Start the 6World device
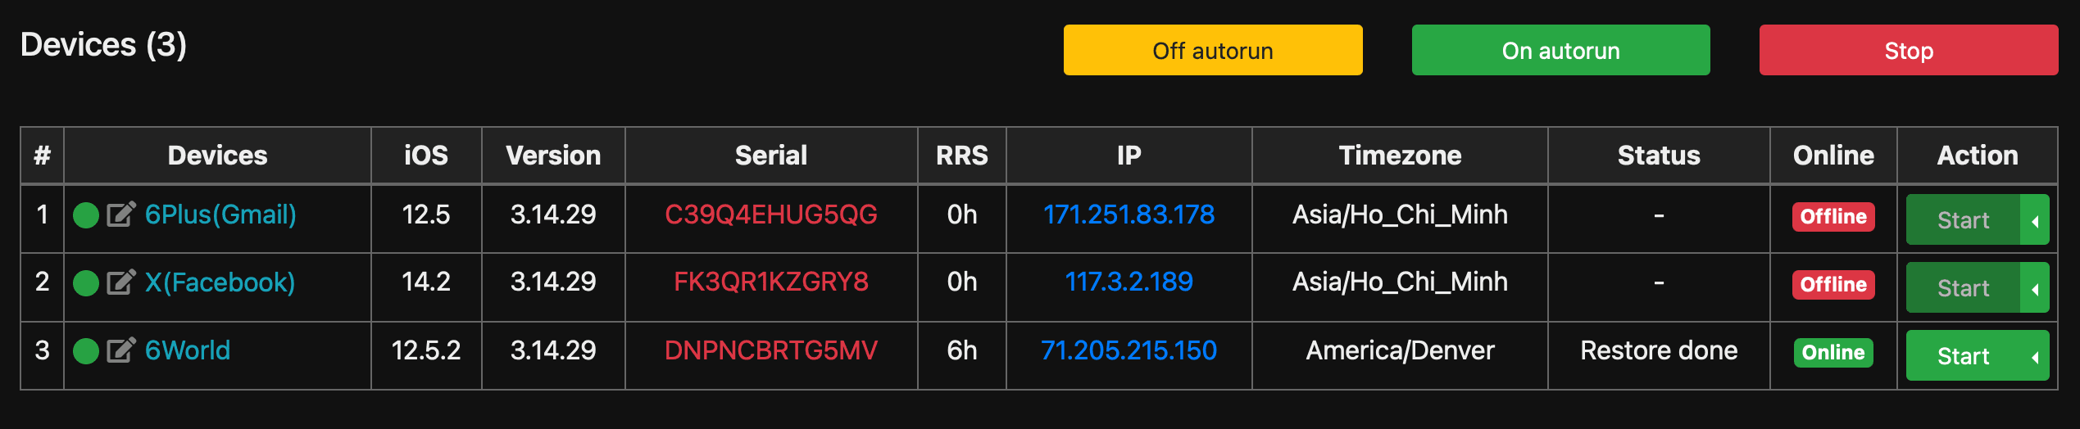 pyautogui.click(x=1963, y=355)
